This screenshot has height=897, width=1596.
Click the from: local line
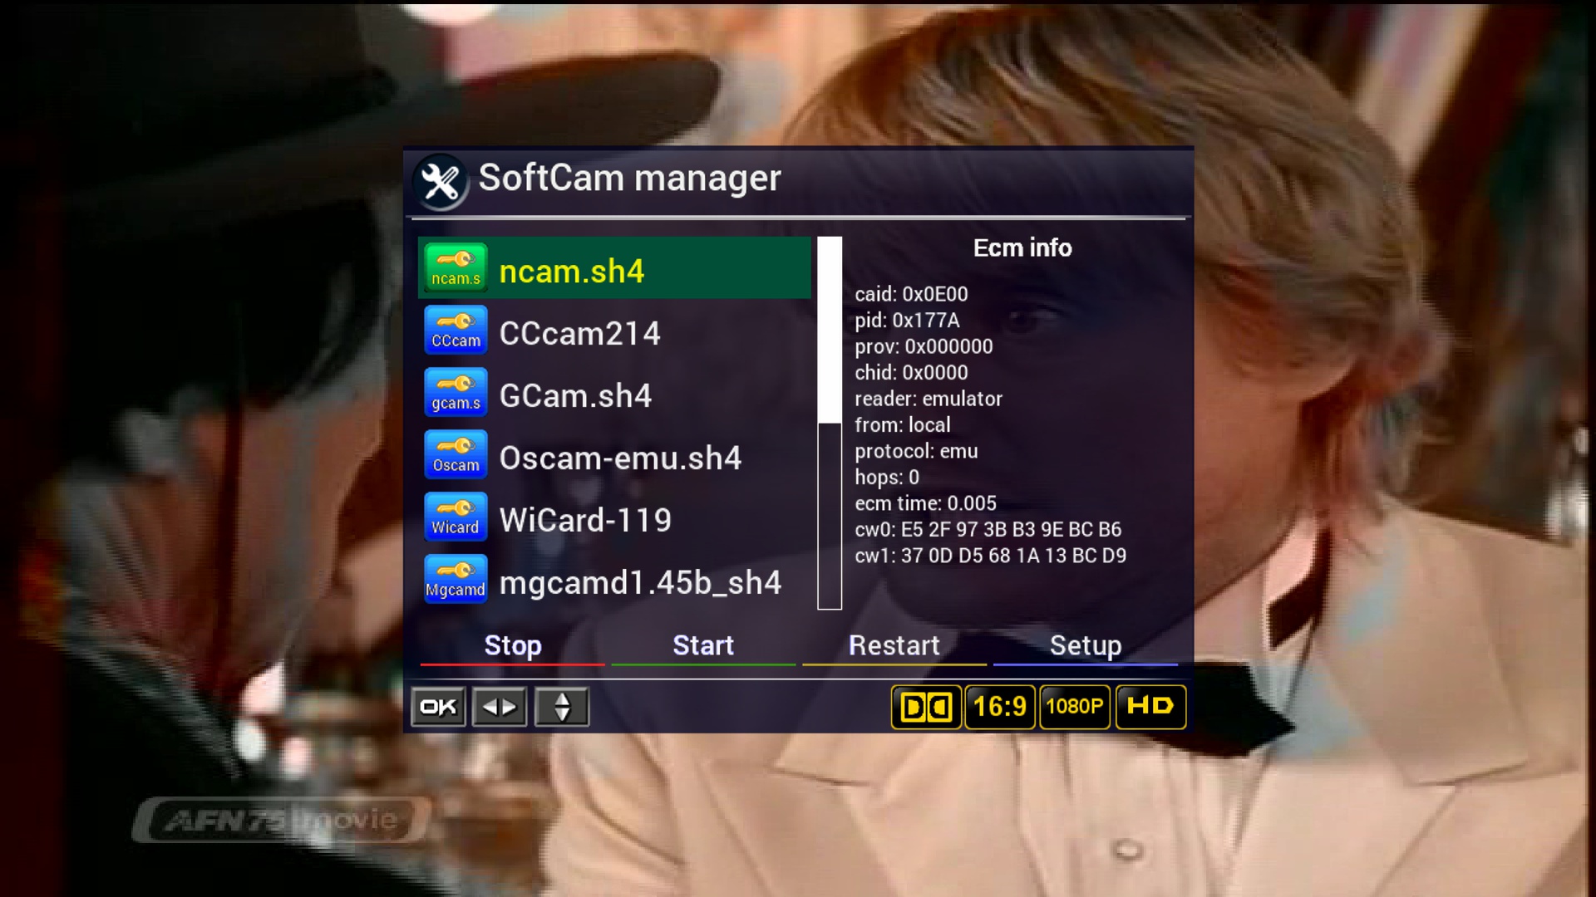coord(903,424)
